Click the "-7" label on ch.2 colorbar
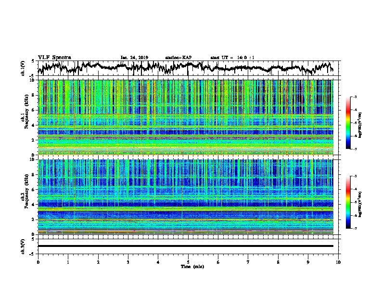The image size is (381, 294). tap(355, 228)
